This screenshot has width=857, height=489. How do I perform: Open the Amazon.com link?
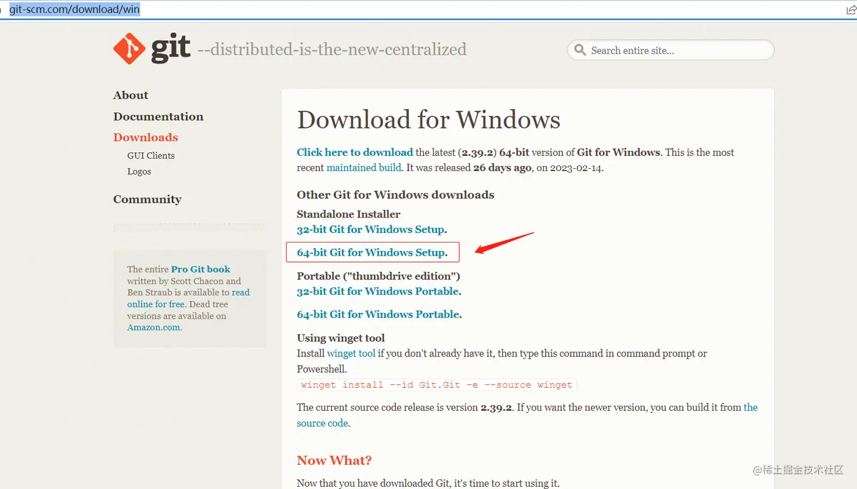pyautogui.click(x=154, y=328)
